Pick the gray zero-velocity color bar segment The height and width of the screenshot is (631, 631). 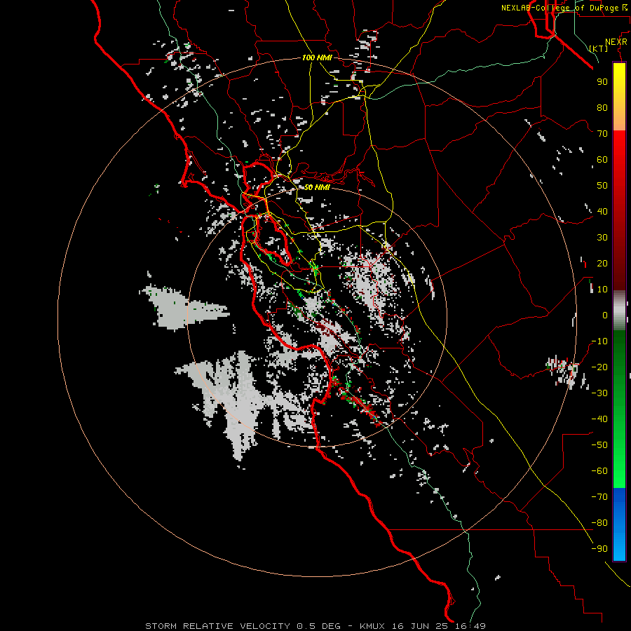tap(619, 311)
